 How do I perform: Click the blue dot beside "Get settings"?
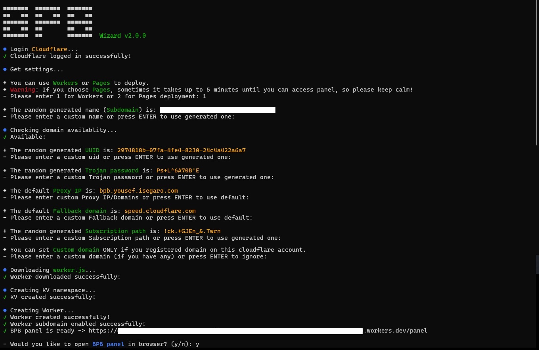tap(5, 69)
